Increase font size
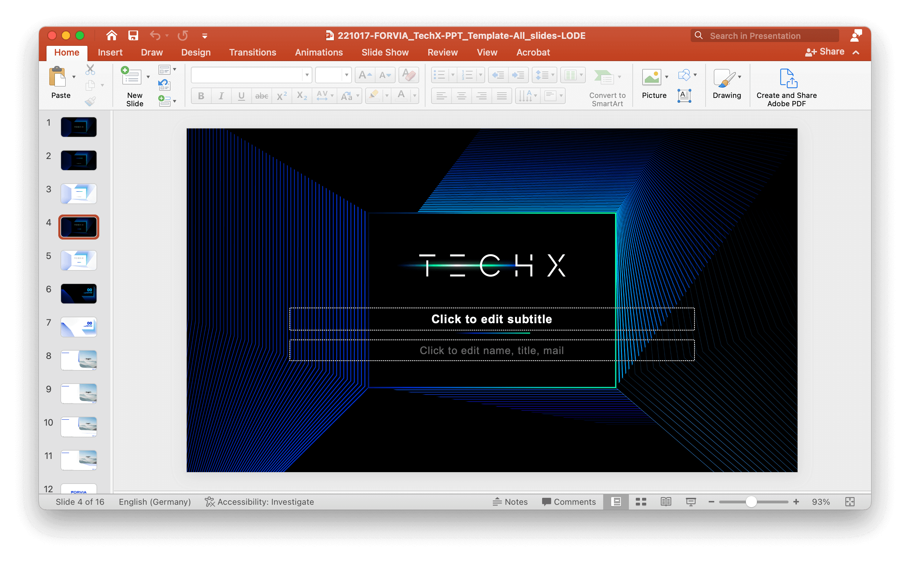The height and width of the screenshot is (561, 910). (x=365, y=75)
